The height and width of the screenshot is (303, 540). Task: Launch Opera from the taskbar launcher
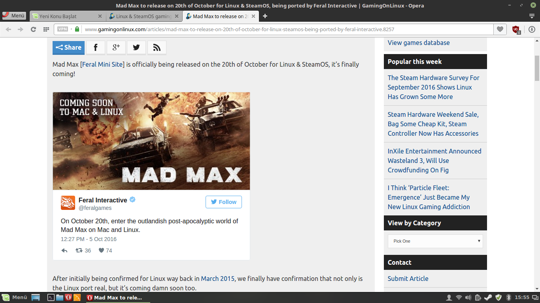click(68, 297)
